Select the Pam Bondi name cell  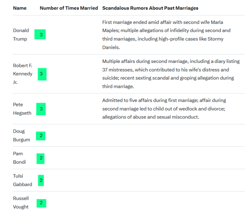click(20, 158)
